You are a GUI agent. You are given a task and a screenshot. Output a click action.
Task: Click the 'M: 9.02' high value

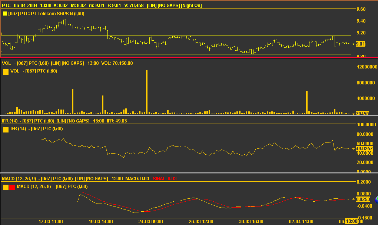pos(78,5)
